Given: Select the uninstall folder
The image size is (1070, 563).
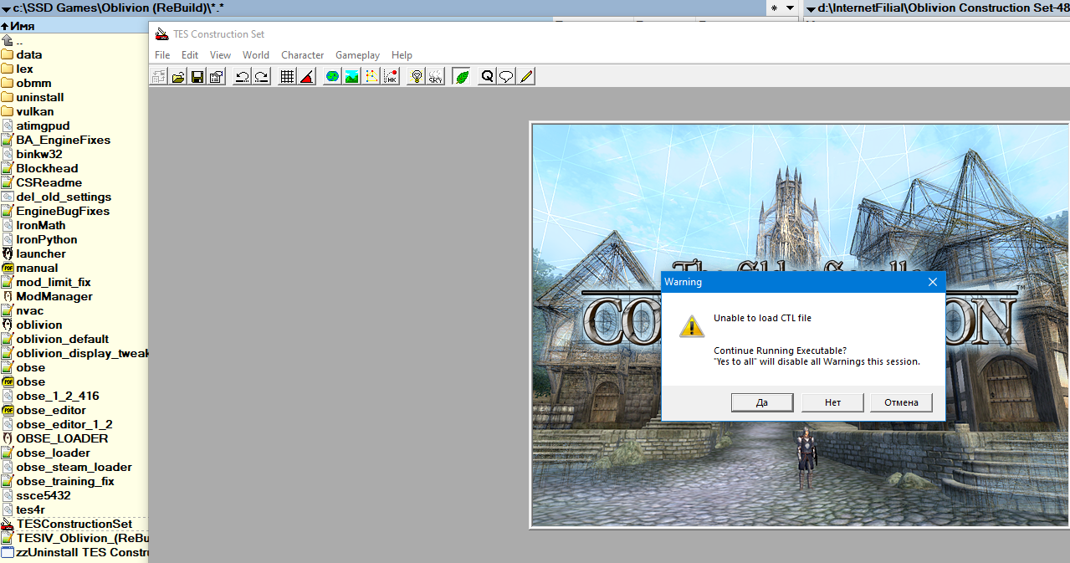Looking at the screenshot, I should [39, 97].
